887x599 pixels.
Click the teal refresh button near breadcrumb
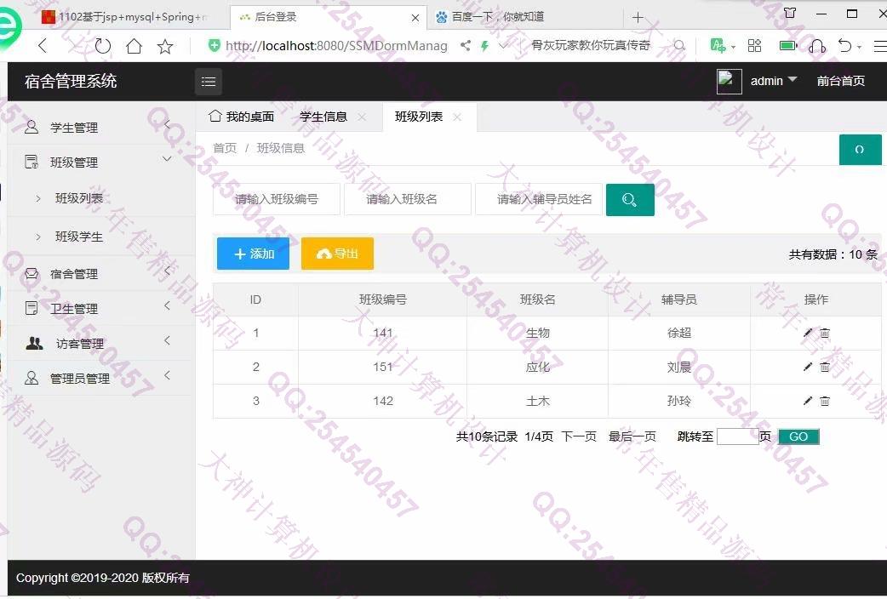point(860,150)
